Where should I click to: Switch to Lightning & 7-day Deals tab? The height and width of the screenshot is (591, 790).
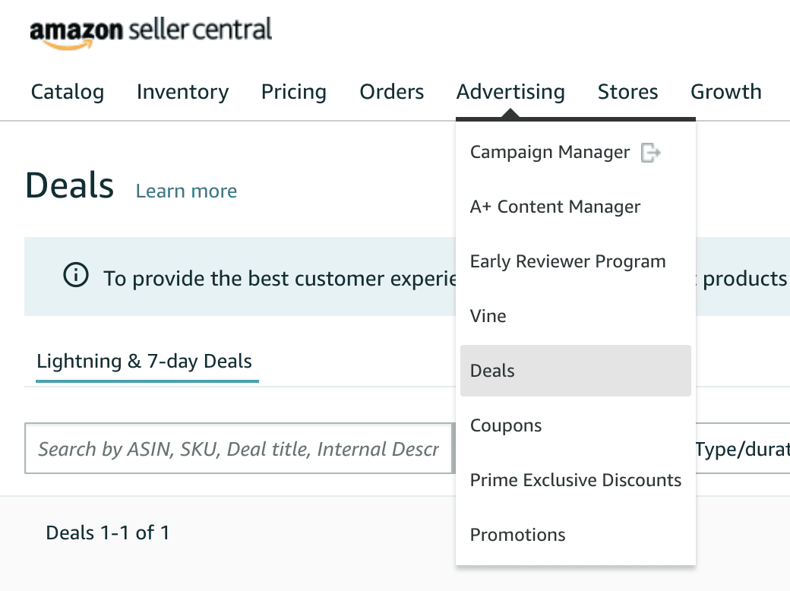coord(144,362)
